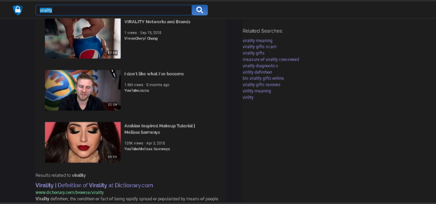Click the last related search 'virility'
436x204 pixels.
(x=248, y=98)
